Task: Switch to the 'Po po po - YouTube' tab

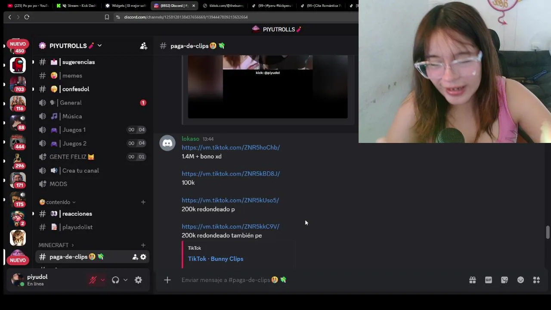Action: 28,6
